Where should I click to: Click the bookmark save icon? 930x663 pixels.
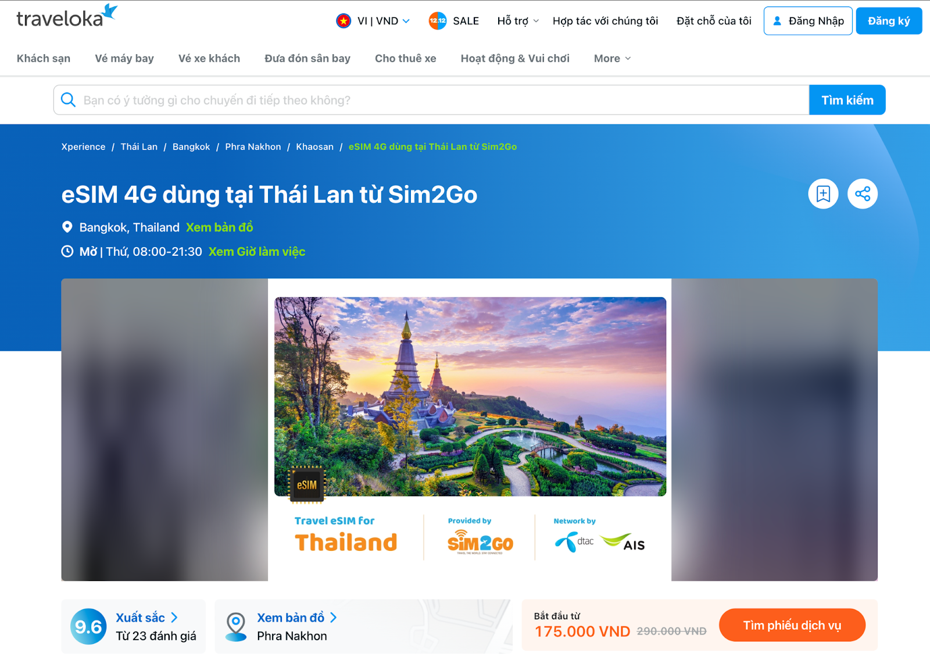[x=823, y=194]
